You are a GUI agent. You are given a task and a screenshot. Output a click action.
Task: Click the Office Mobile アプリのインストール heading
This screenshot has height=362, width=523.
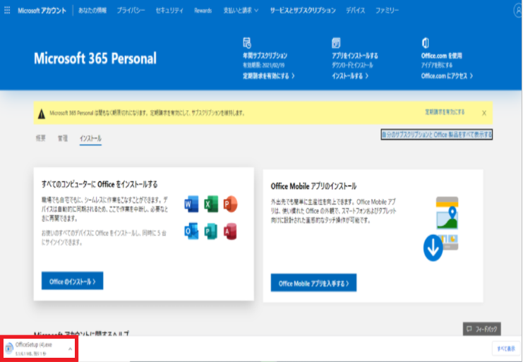313,186
